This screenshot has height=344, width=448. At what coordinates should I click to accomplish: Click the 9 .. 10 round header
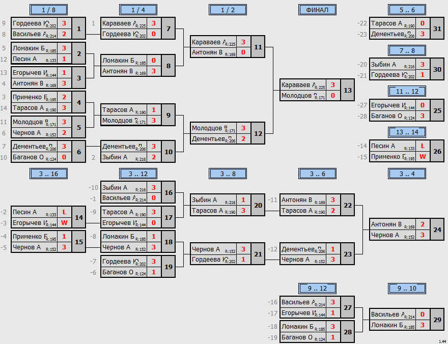tap(407, 289)
